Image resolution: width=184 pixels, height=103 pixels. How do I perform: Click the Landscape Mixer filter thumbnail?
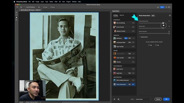114,42
